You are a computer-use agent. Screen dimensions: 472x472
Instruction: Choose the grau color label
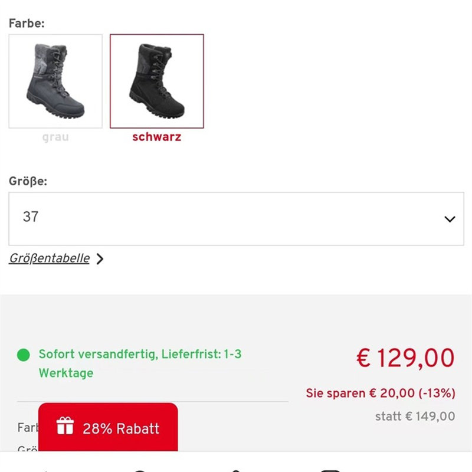click(x=55, y=137)
